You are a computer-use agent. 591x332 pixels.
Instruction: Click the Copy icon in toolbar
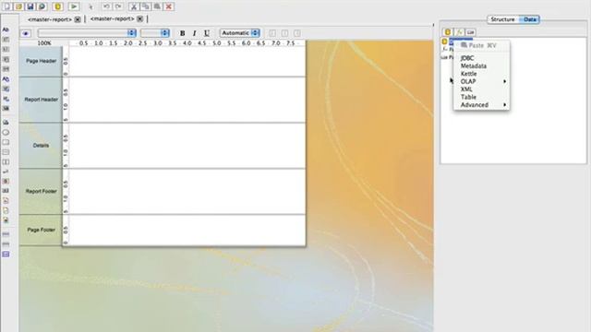(x=146, y=6)
